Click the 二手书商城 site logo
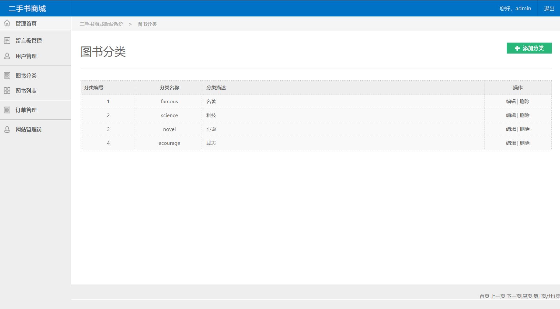This screenshot has width=560, height=309. point(27,9)
